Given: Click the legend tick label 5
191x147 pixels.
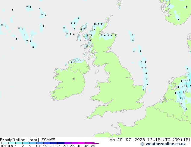Looking at the screenshot, I should click(30, 146).
